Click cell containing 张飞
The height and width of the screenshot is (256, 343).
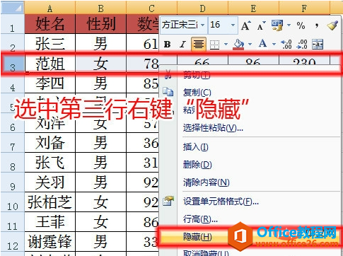pyautogui.click(x=50, y=163)
